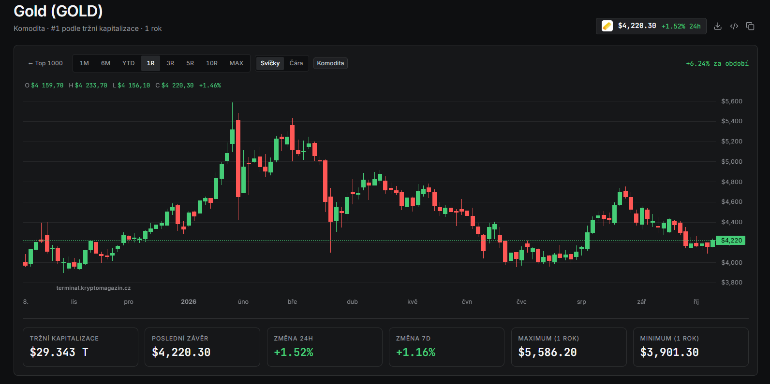Click the Změna 7D value +1.16%

[x=416, y=353]
